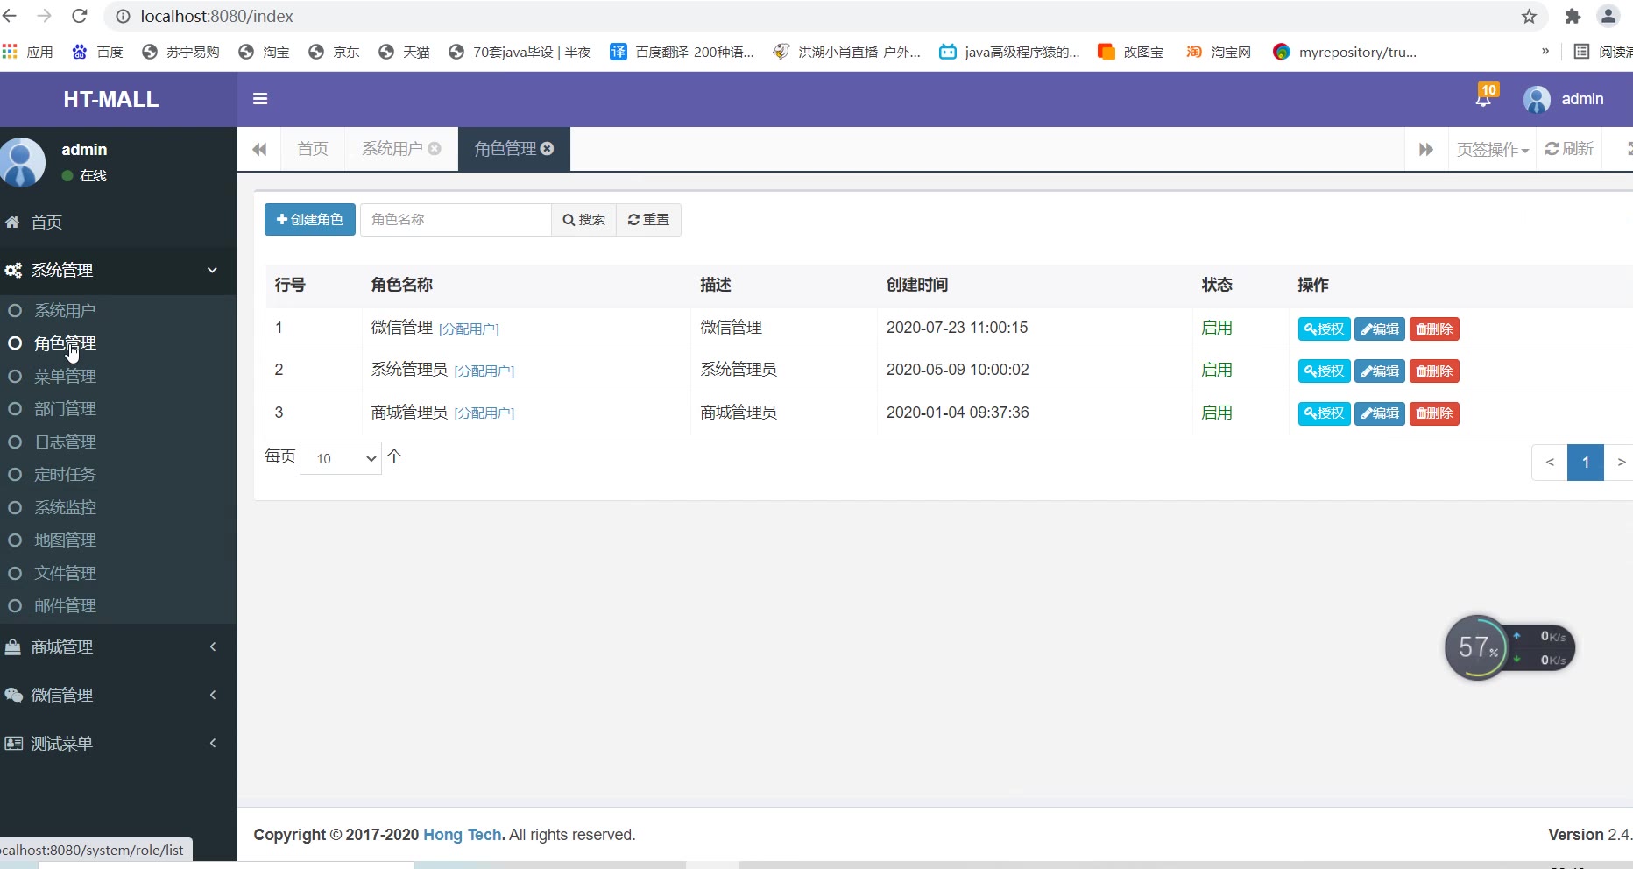Expand the 商城管理 sidebar menu

[x=118, y=647]
